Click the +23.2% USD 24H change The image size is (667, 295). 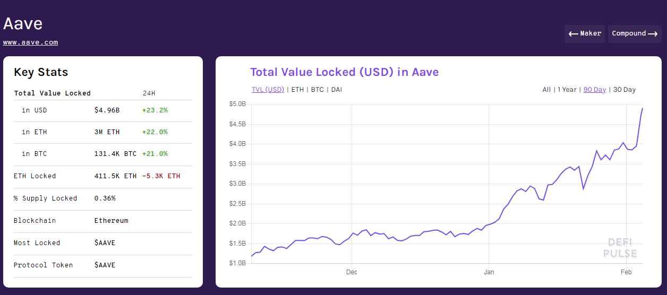155,110
